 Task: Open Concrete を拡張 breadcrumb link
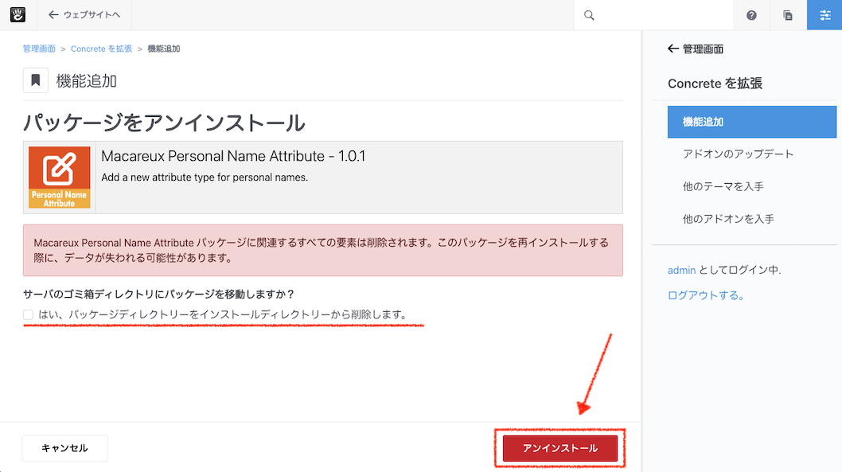[102, 49]
